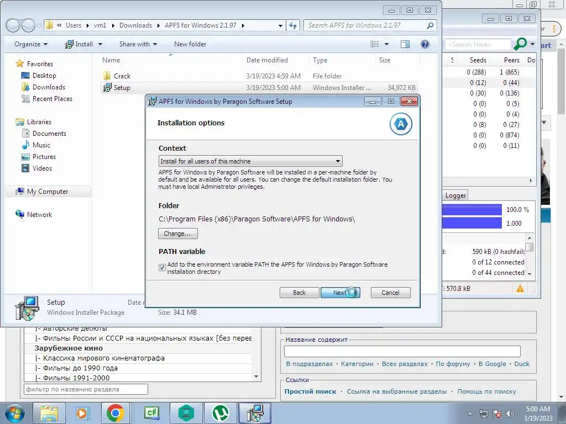Click the Explorer back navigation button
The image size is (566, 424).
click(x=13, y=25)
